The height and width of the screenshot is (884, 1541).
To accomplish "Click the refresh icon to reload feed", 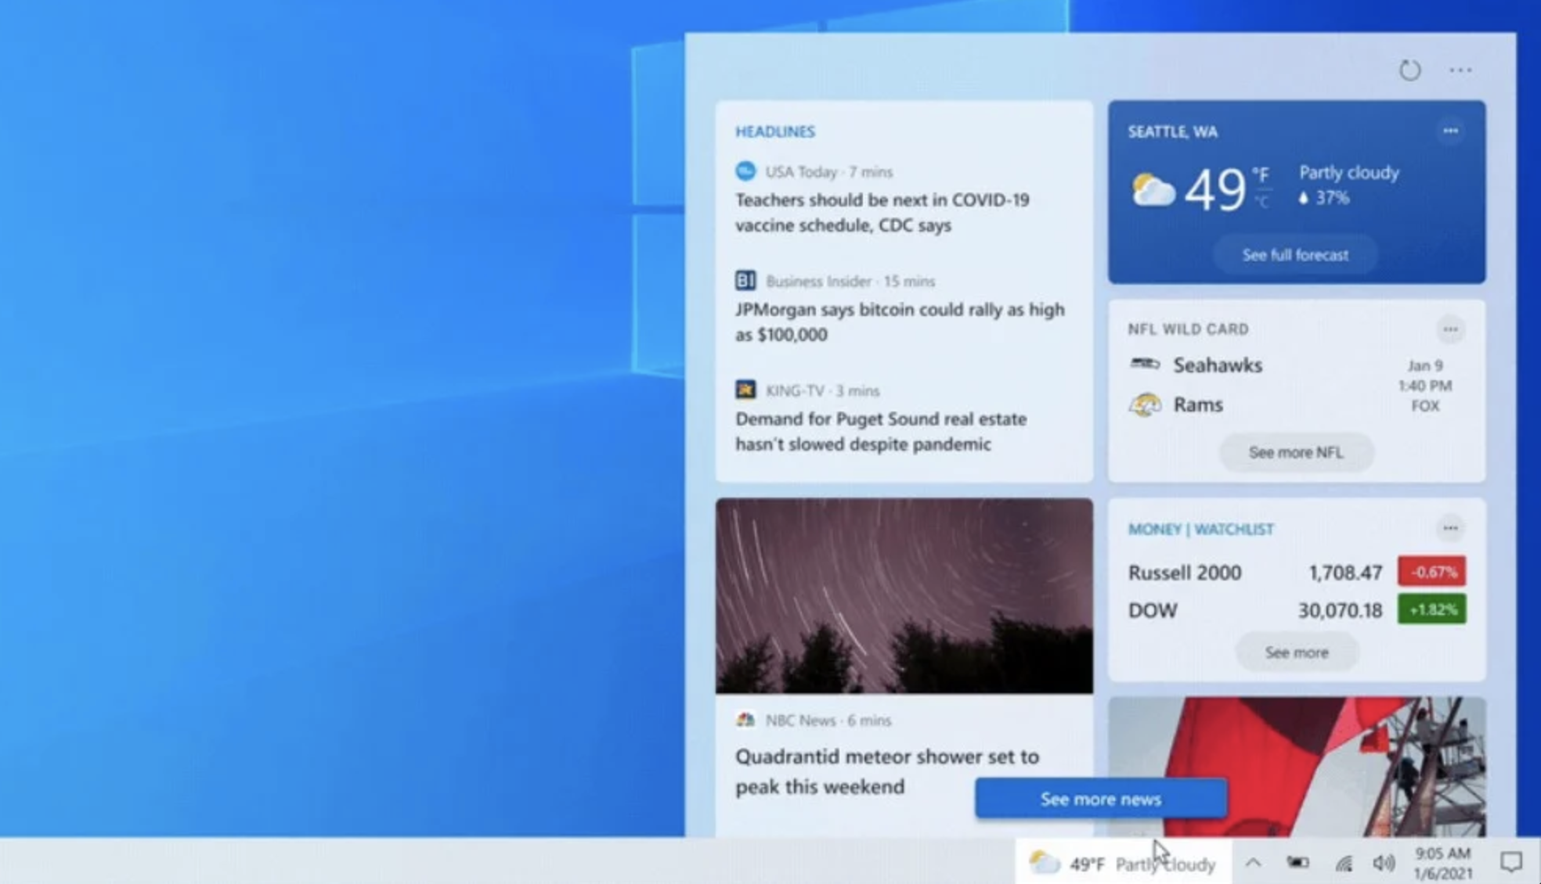I will (1409, 69).
